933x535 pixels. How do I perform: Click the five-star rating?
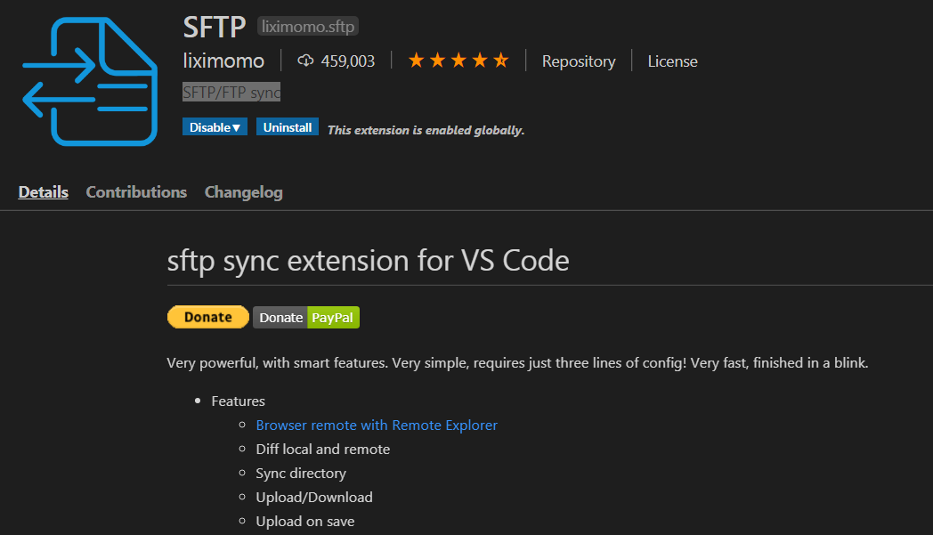coord(458,61)
